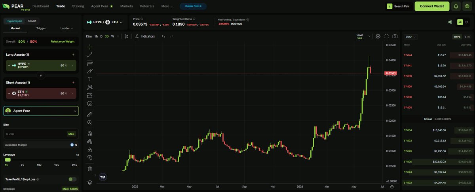Viewport: 475px width, 192px height.
Task: Remove drawings with the trash icon
Action: pyautogui.click(x=90, y=169)
